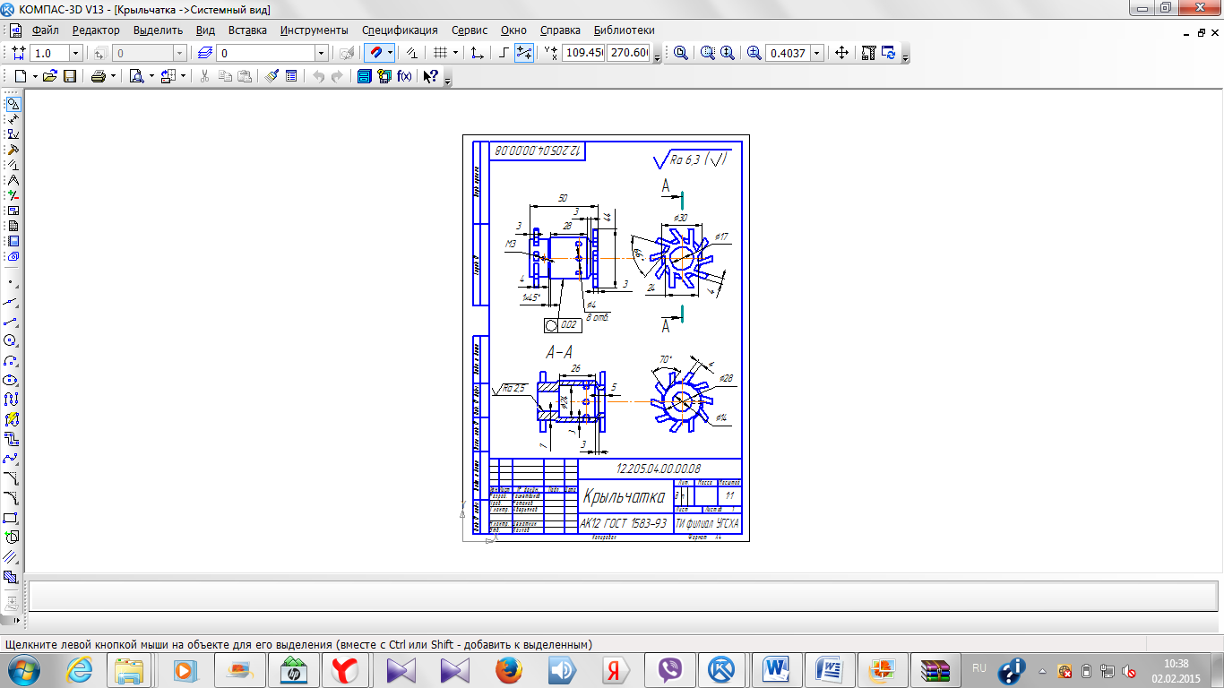Open the current step 1.0 dropdown
This screenshot has height=688, width=1224.
click(75, 53)
